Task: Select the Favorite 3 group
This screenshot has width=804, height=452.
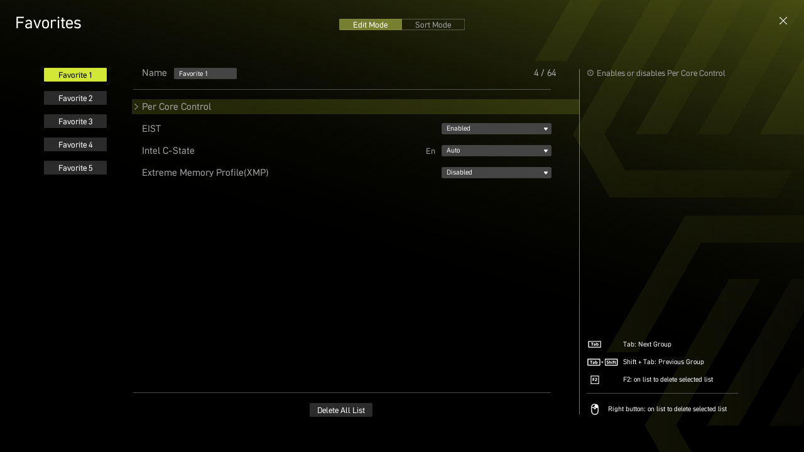Action: point(75,122)
